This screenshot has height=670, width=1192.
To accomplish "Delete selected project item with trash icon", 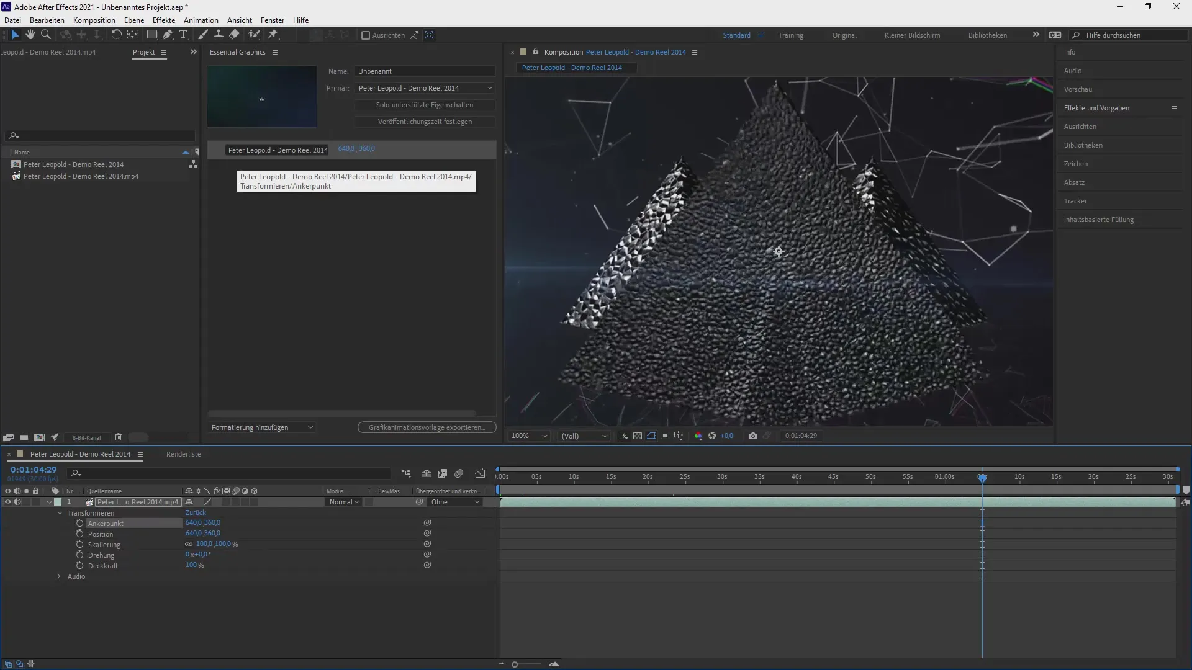I will [x=118, y=437].
